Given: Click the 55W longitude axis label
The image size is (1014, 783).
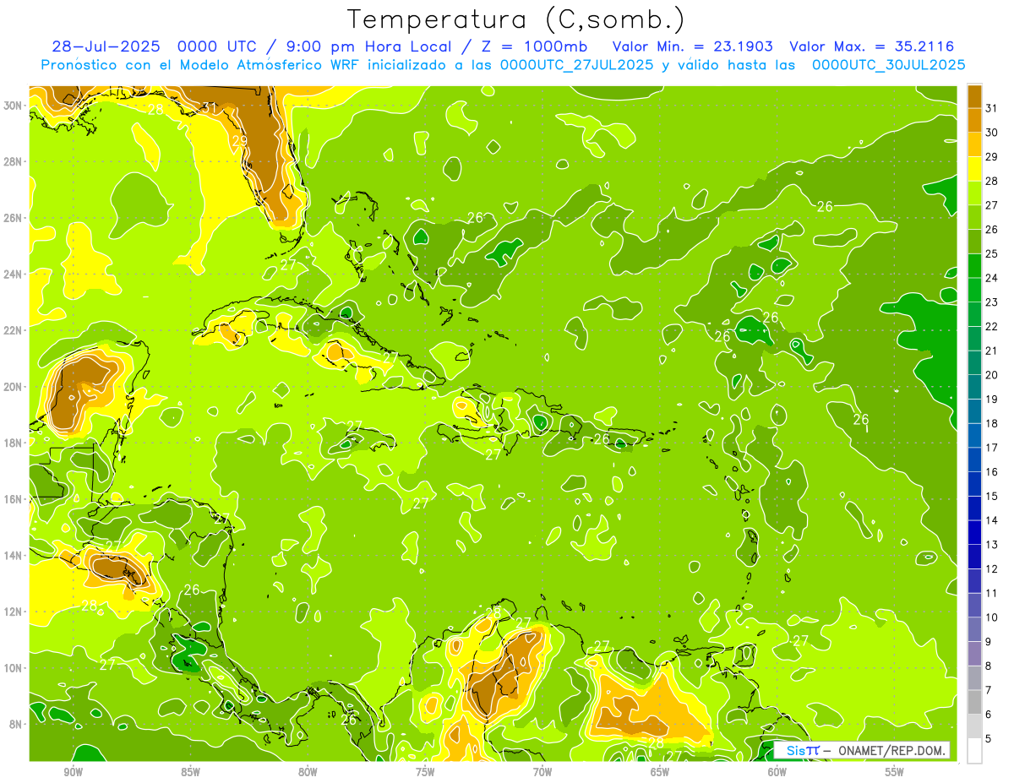Looking at the screenshot, I should point(895,773).
